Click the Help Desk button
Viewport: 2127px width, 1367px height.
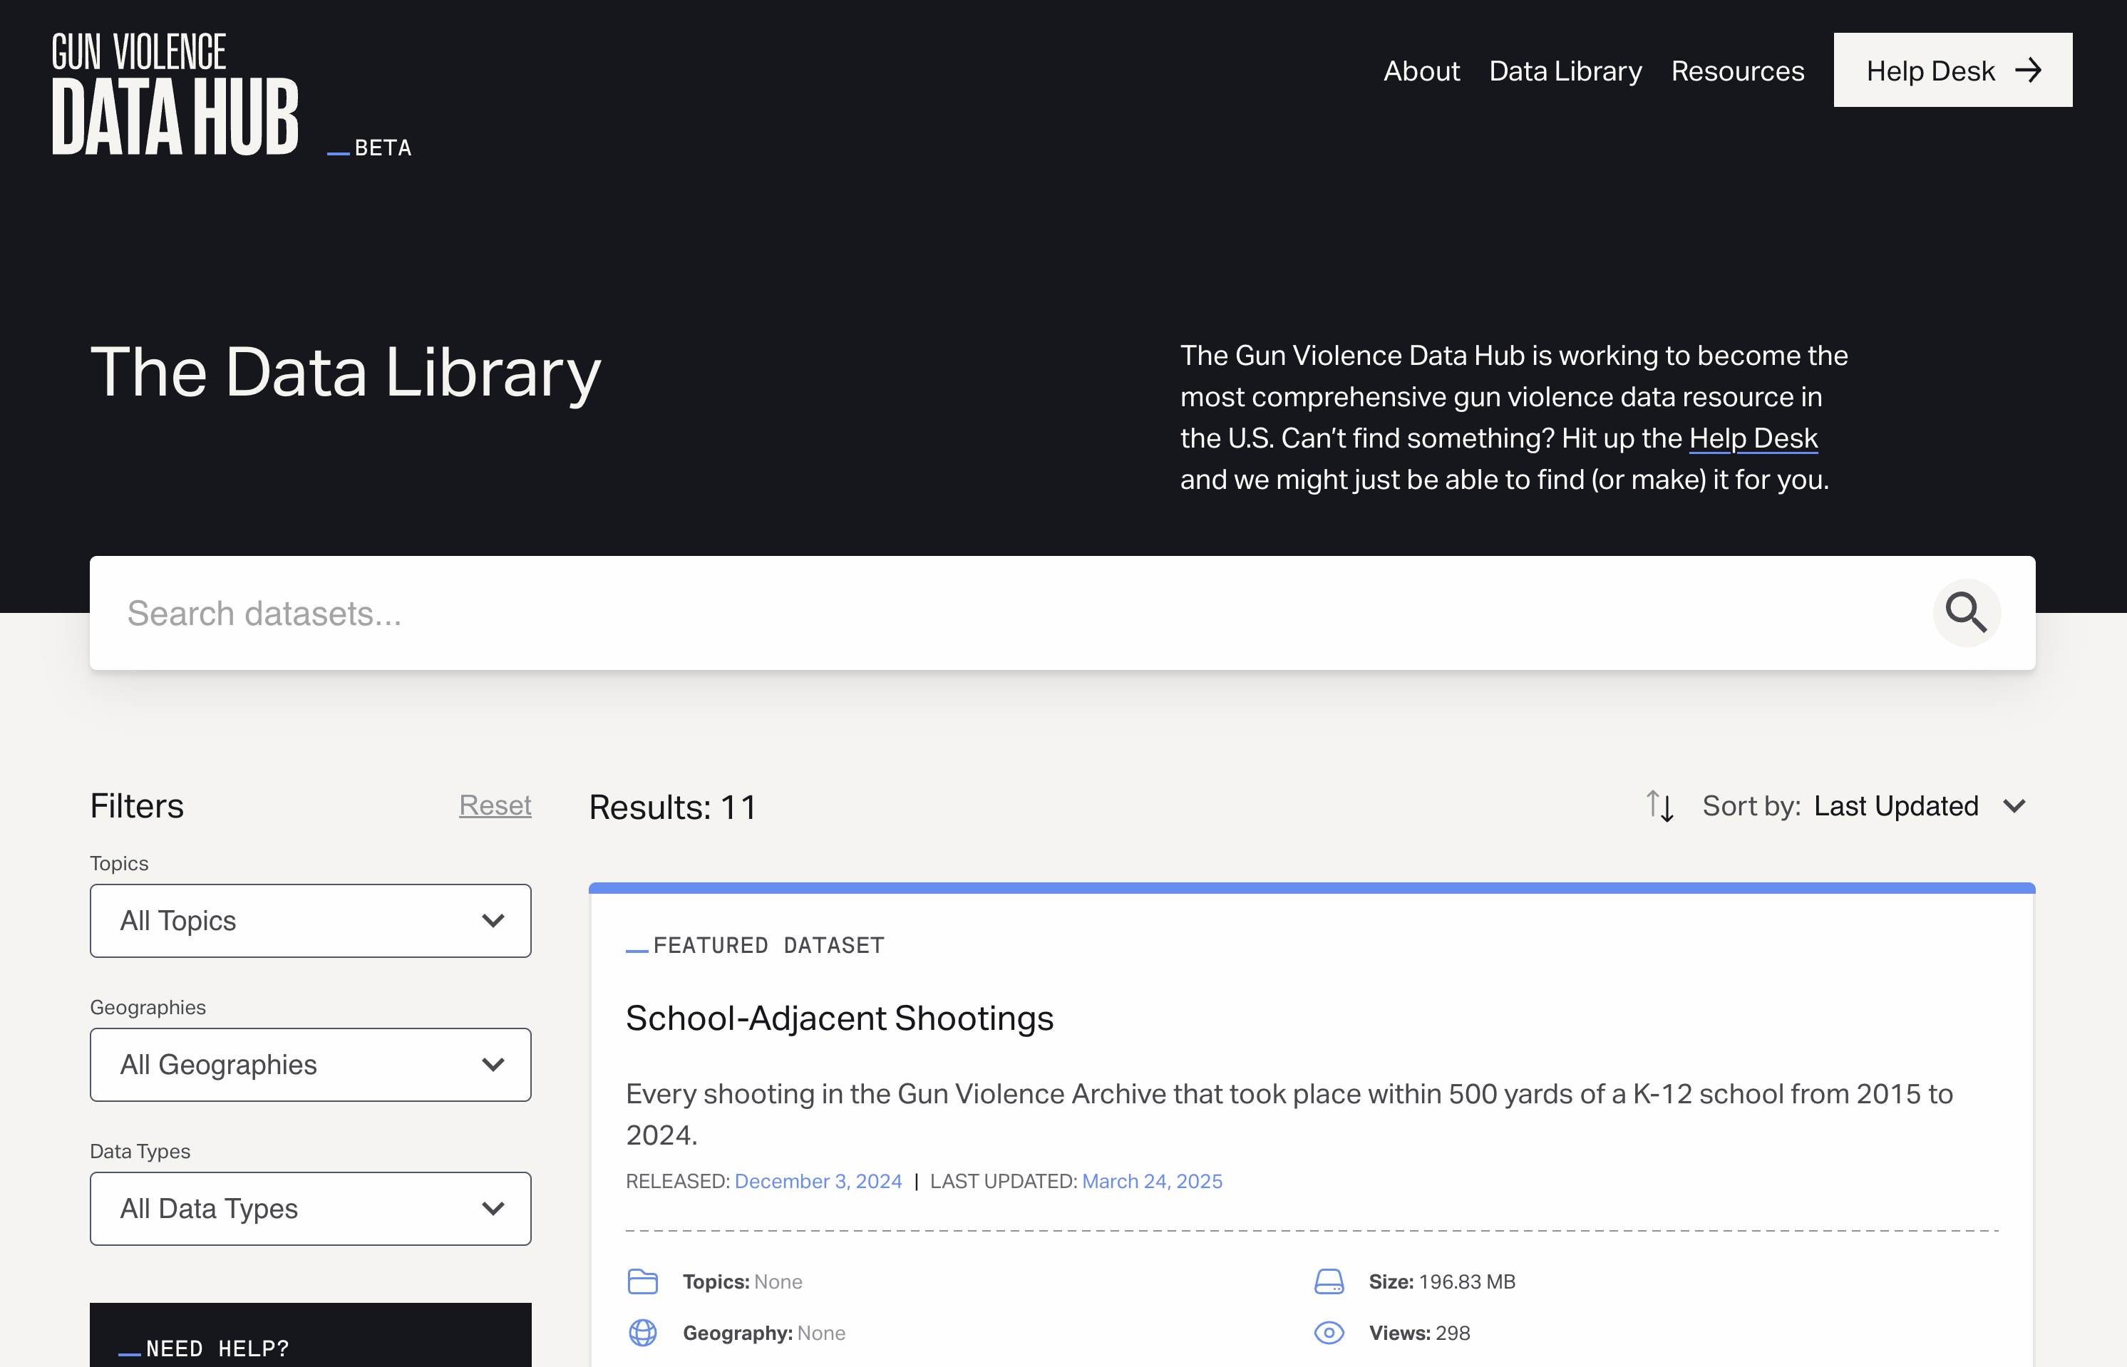(x=1953, y=70)
